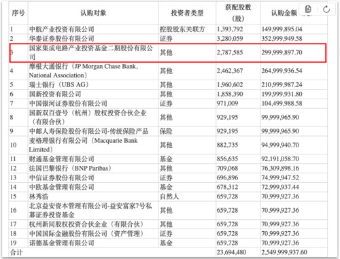
Task: Click the 华泰证券股份有限公司 row name
Action: click(x=61, y=39)
